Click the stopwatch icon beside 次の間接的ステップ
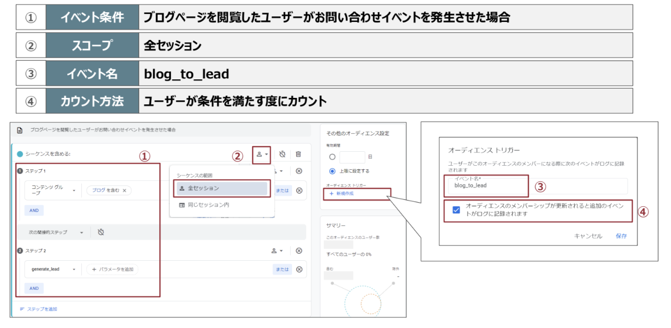Viewport: 671px width, 328px height. pos(101,232)
